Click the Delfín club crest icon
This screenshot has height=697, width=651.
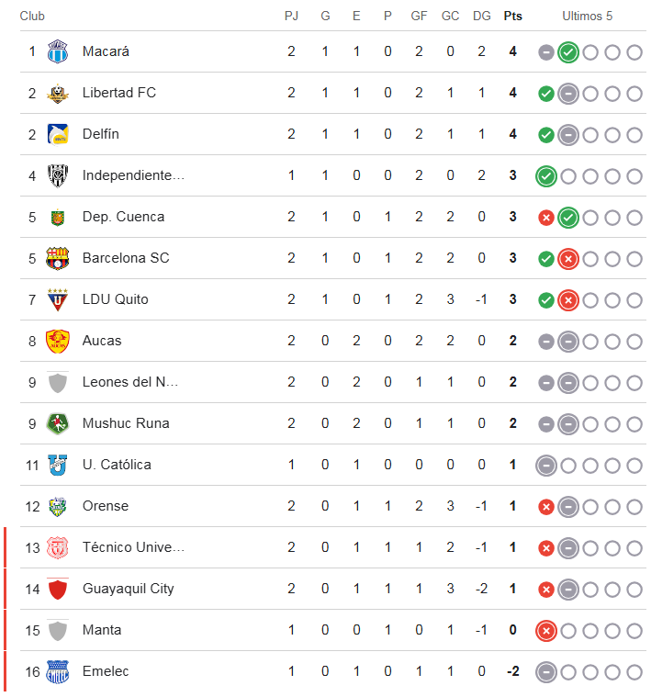click(58, 134)
